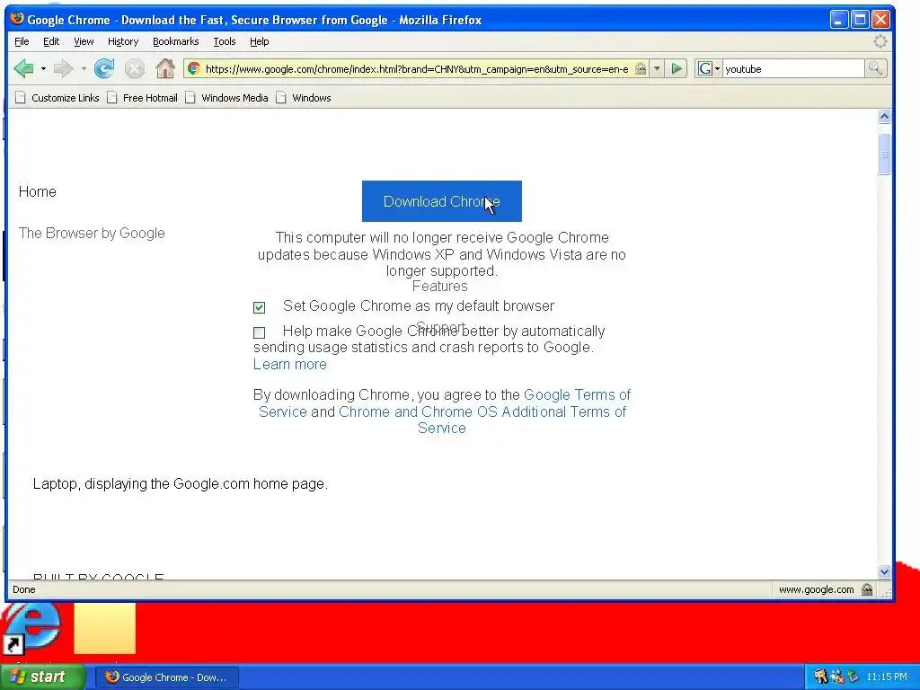
Task: Open the Free Hotmail bookmark
Action: 142,98
